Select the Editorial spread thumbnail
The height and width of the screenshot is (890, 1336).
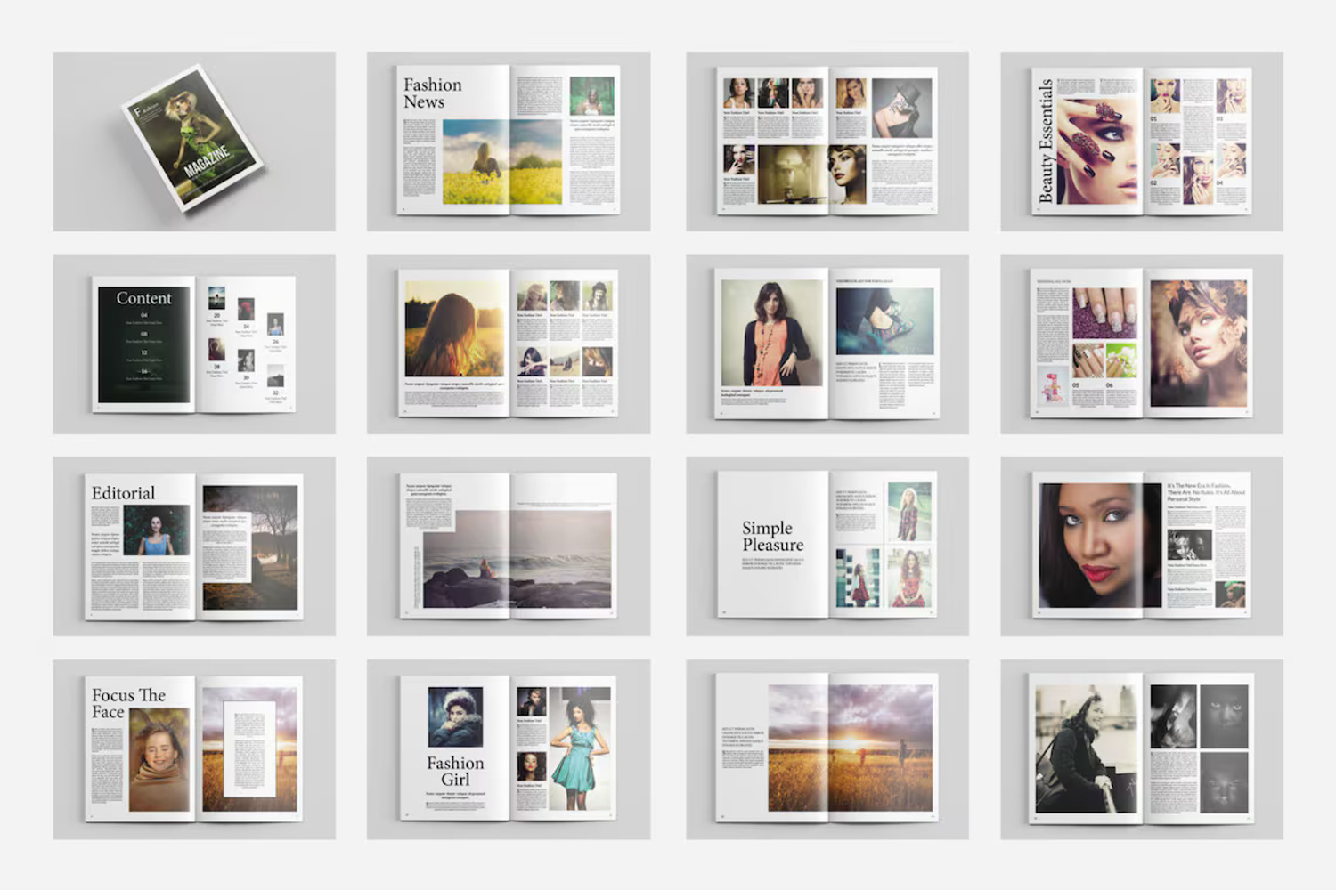point(194,546)
